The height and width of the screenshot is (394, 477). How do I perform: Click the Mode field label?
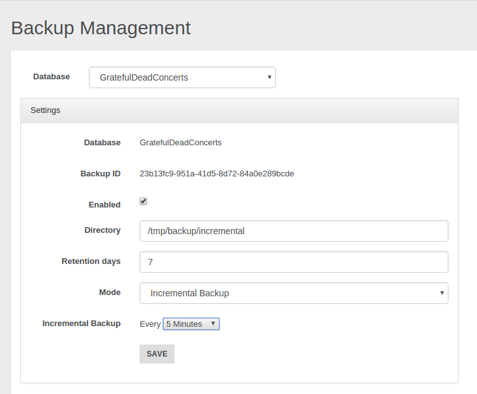(x=109, y=292)
